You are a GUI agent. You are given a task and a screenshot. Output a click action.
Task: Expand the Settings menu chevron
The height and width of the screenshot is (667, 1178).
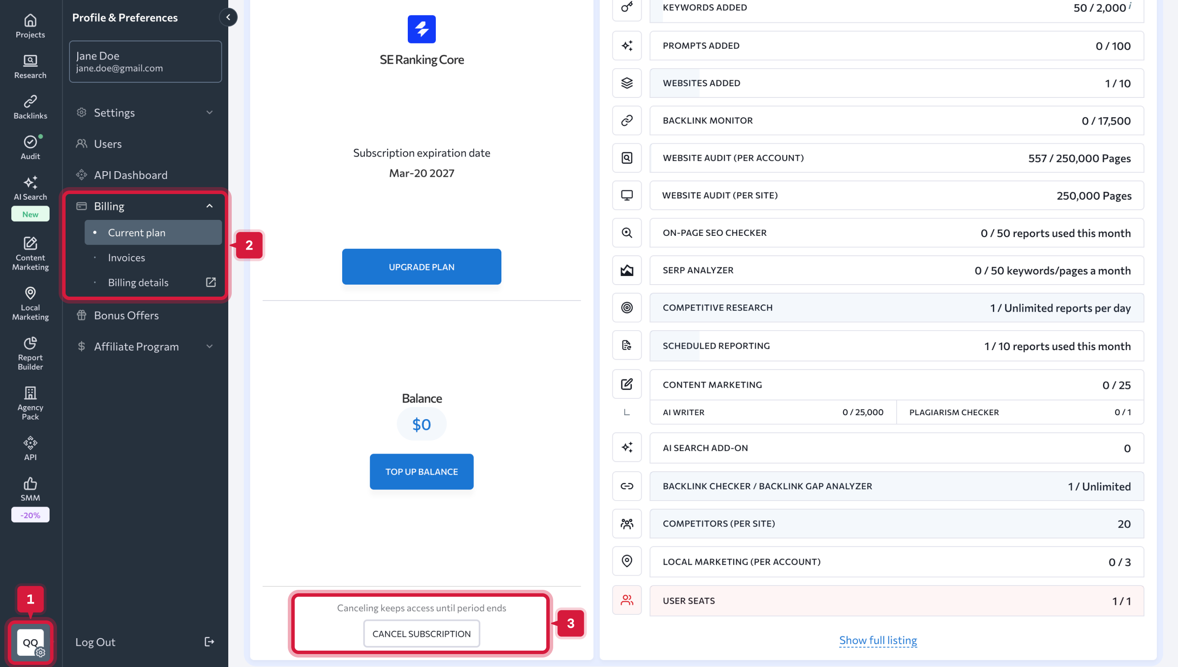[209, 113]
